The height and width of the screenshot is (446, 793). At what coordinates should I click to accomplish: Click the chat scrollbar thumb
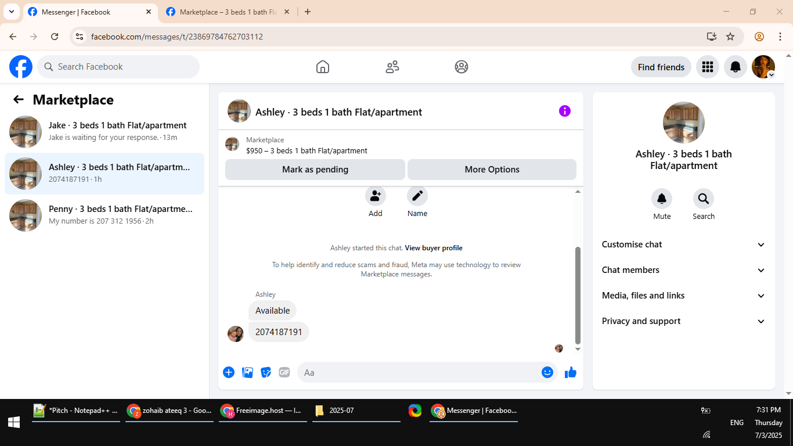(x=578, y=295)
